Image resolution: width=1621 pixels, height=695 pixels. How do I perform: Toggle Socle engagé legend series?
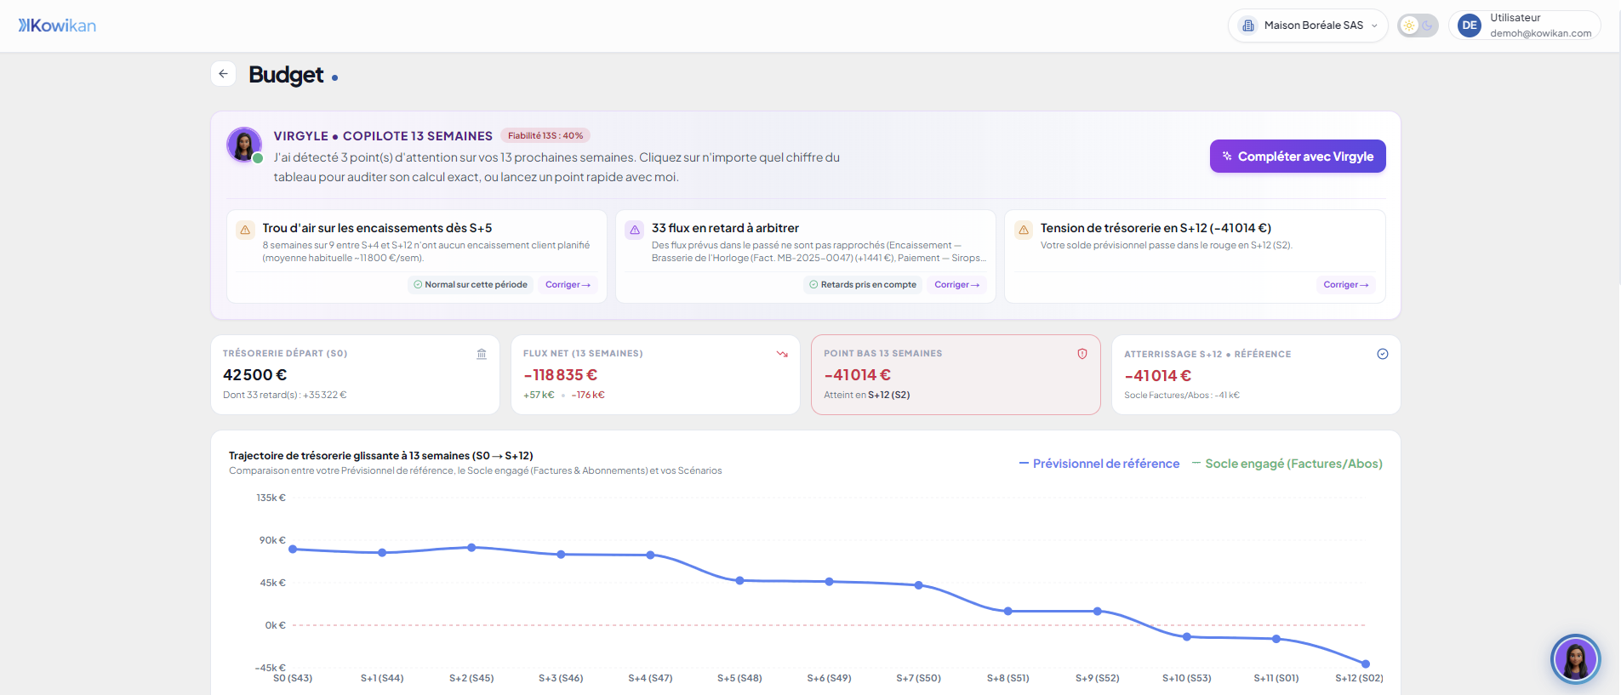pos(1287,464)
